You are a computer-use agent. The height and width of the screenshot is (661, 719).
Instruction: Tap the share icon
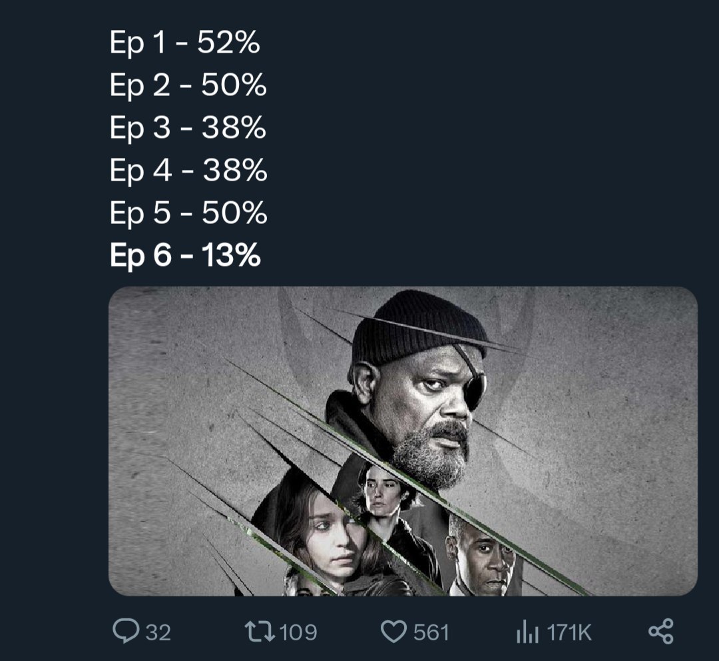(x=661, y=632)
